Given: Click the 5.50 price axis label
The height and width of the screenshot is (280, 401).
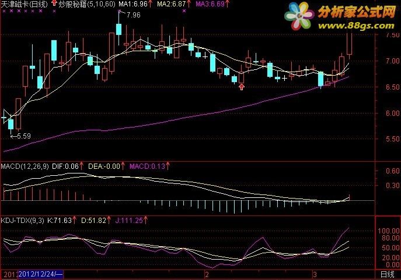Looking at the screenshot, I should 393,139.
